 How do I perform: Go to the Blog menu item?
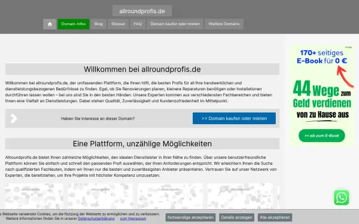[x=99, y=24]
